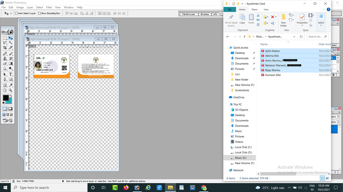This screenshot has width=343, height=192.
Task: Select the Magic Wand tool
Action: pos(11,42)
